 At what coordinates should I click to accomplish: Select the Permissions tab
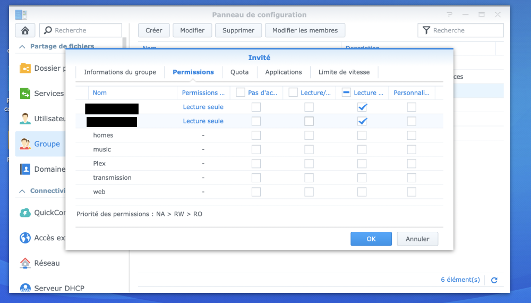[x=193, y=72]
